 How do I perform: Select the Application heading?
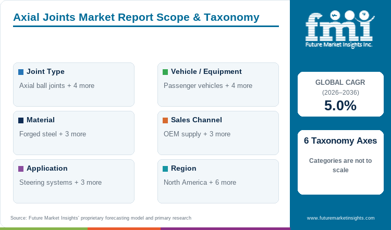(47, 169)
